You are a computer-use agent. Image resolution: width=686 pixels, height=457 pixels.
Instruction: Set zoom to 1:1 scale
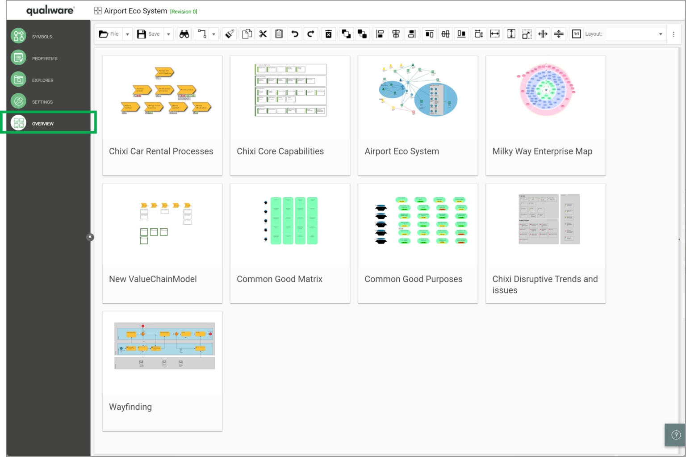click(576, 34)
